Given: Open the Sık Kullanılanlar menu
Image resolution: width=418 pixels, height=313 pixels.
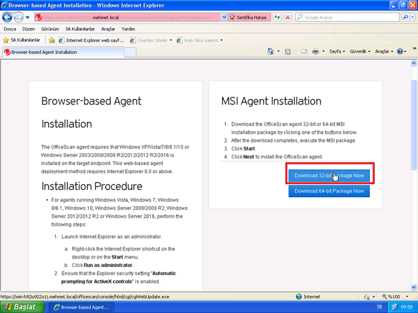Looking at the screenshot, I should click(80, 29).
